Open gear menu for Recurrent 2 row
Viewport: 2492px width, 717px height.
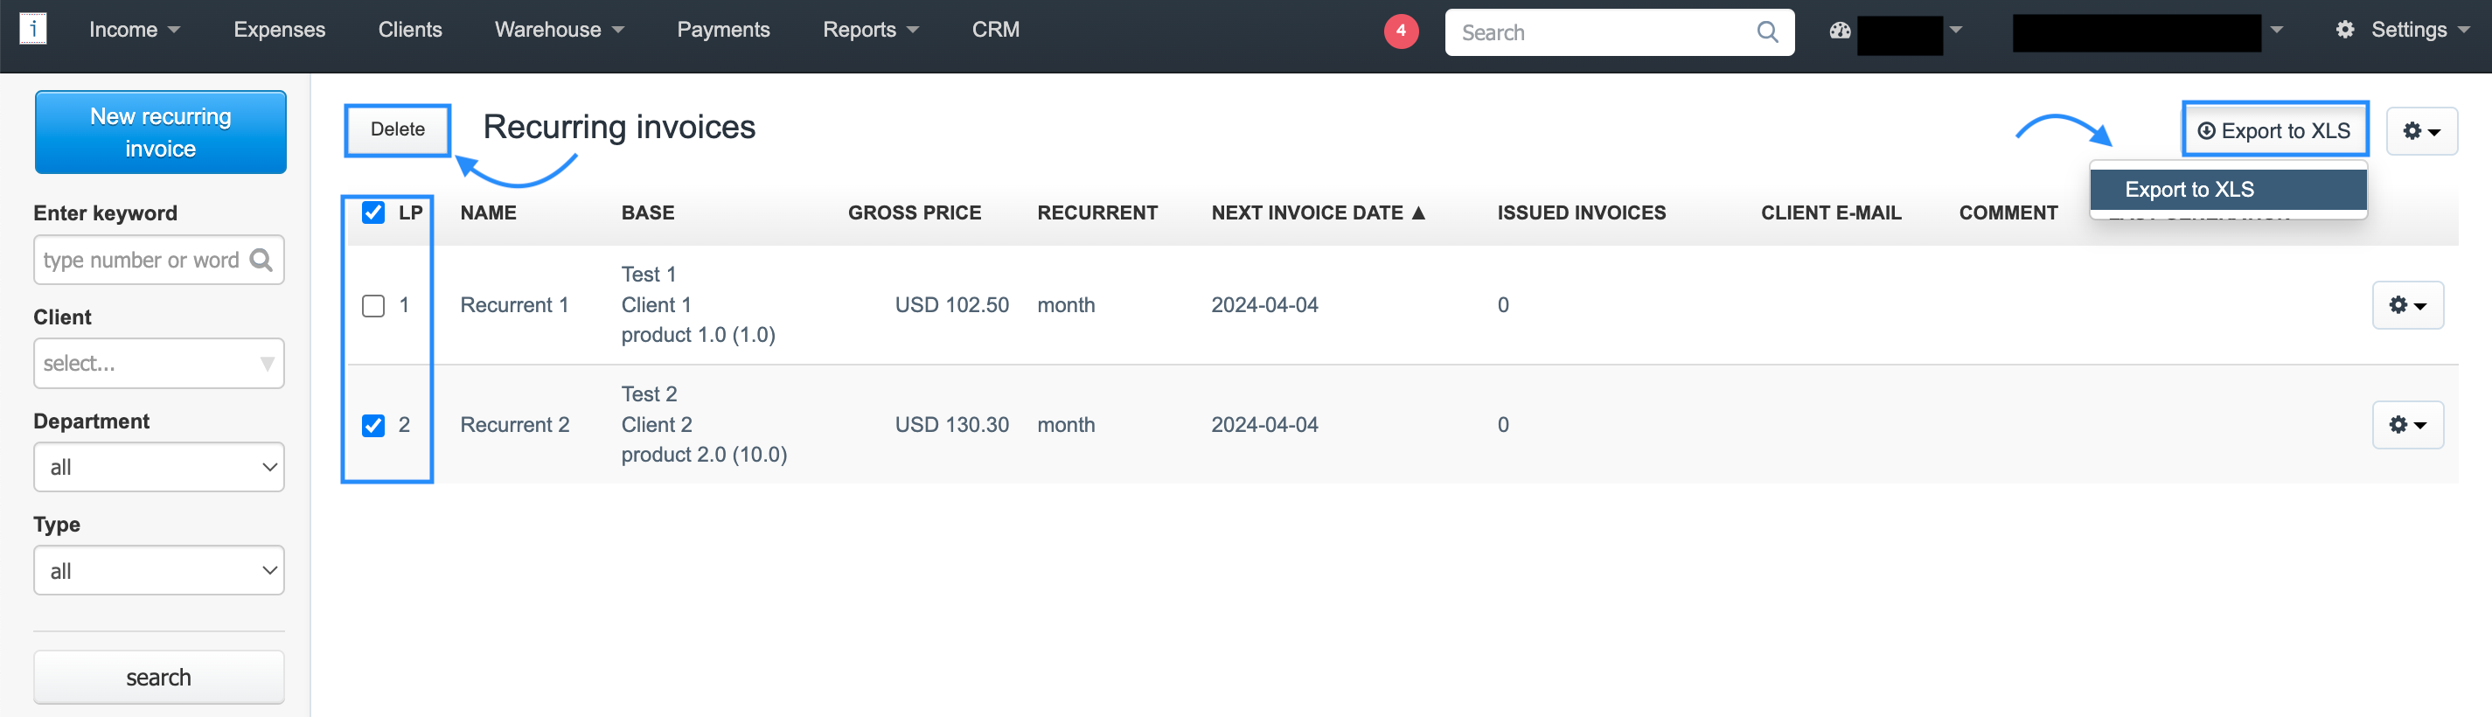point(2407,425)
